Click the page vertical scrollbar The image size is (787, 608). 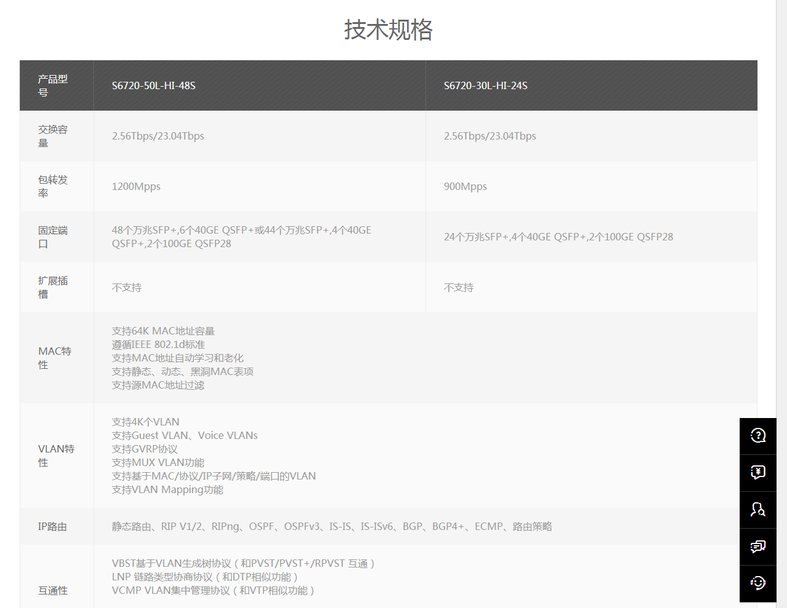pos(781,304)
